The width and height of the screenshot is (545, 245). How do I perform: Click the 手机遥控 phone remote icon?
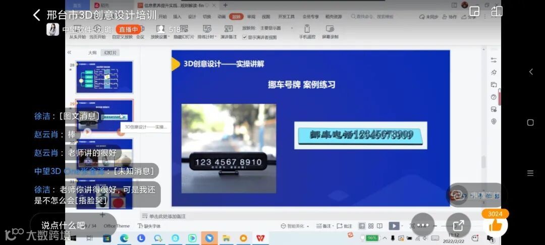(307, 32)
